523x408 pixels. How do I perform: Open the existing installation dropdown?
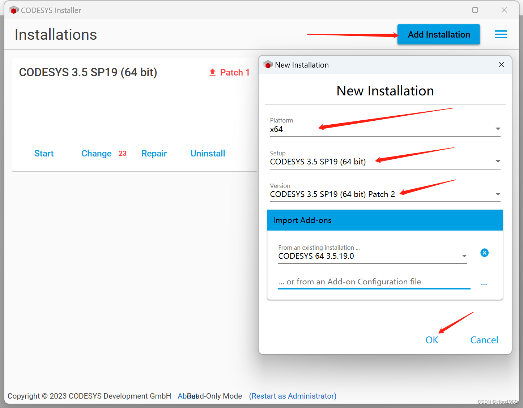coord(373,256)
